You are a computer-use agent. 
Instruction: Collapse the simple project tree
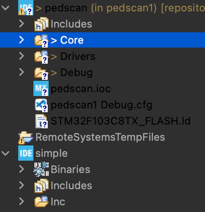point(5,153)
